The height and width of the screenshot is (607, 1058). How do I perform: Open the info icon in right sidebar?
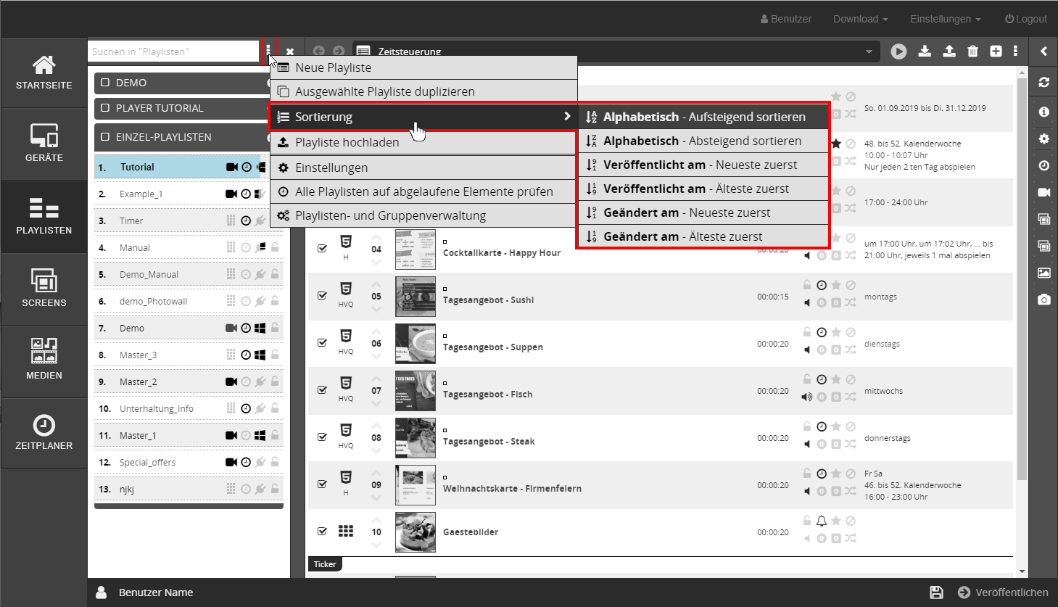(x=1043, y=112)
